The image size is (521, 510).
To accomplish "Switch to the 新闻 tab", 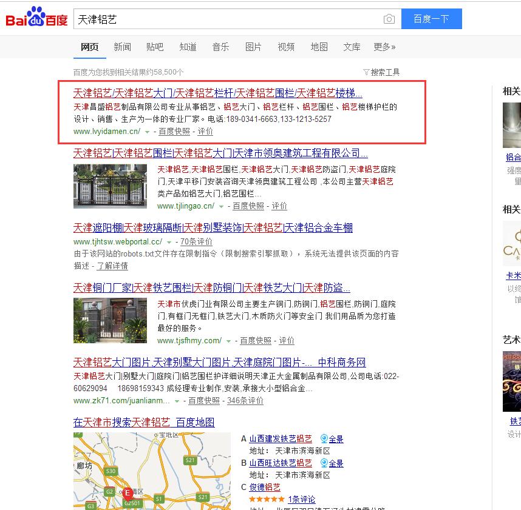I will point(122,47).
